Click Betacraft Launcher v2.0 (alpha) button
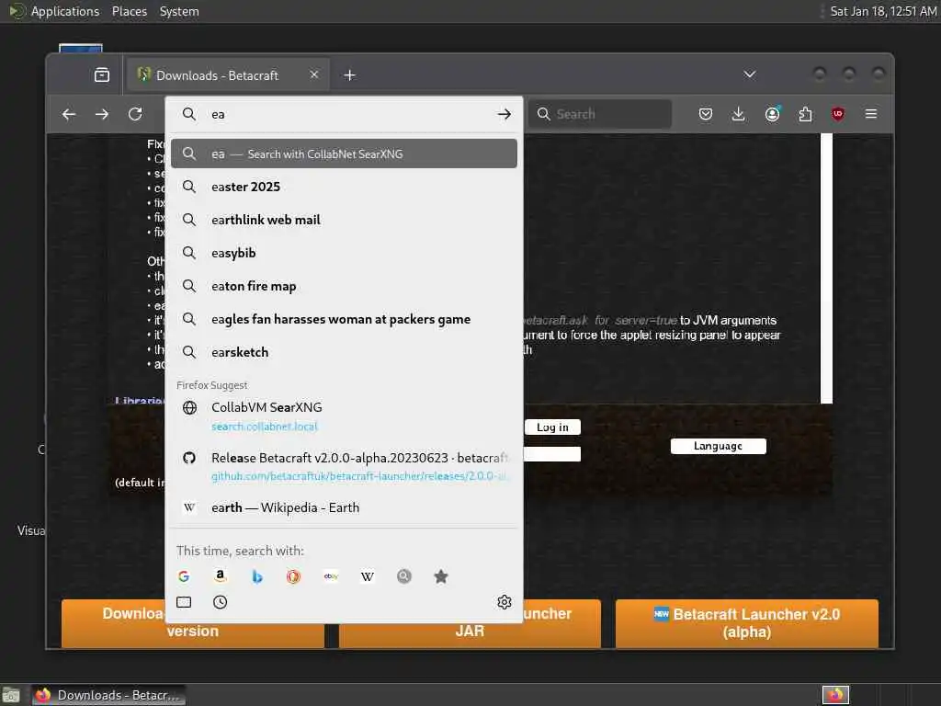Viewport: 941px width, 706px height. point(746,623)
